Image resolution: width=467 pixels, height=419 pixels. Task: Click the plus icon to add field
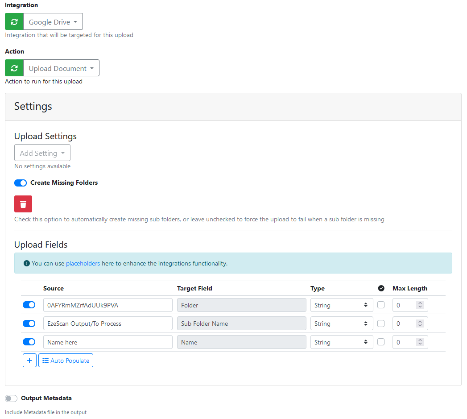pos(29,361)
